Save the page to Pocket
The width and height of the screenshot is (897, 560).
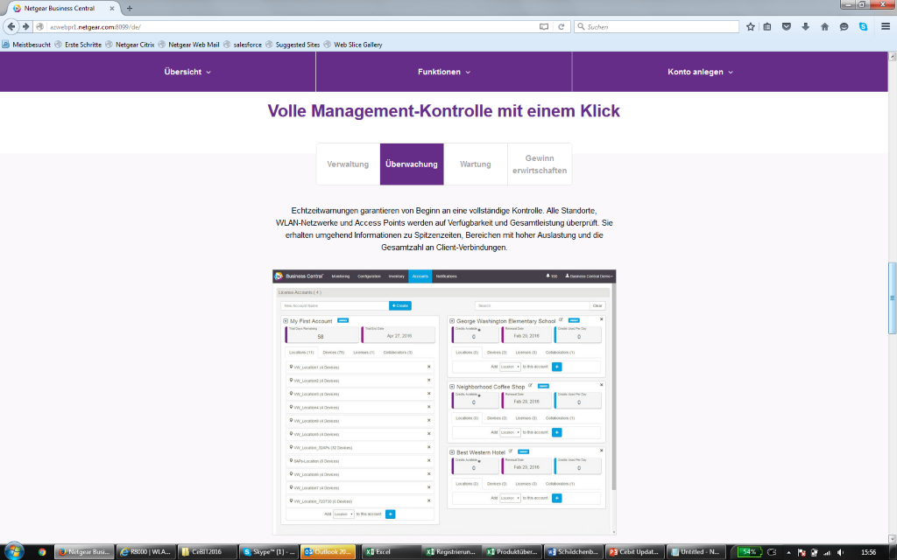click(787, 27)
